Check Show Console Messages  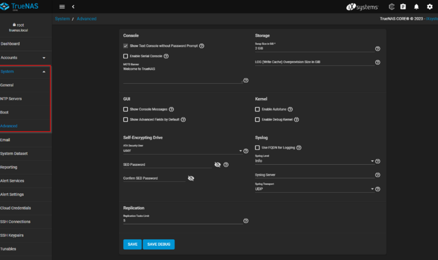click(x=125, y=109)
